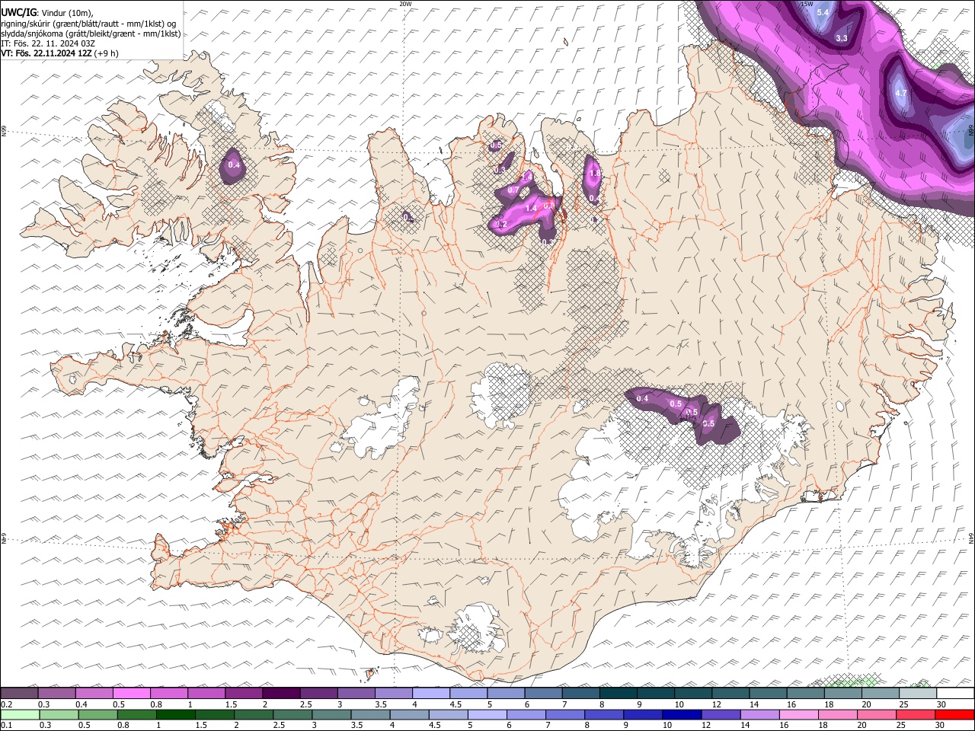This screenshot has height=731, width=975.
Task: Click the UWC/IG title in the legend box
Action: click(x=18, y=13)
